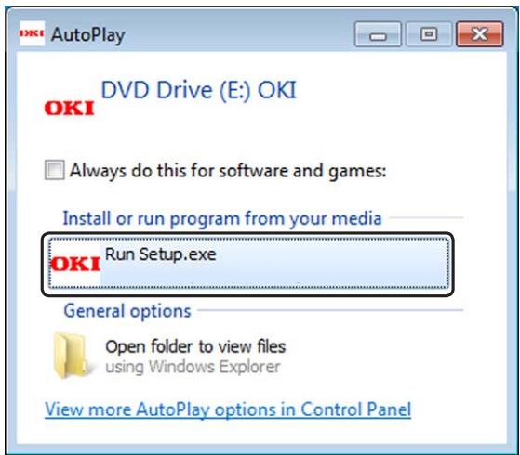The width and height of the screenshot is (520, 455).
Task: Close the AutoPlay dialog
Action: (480, 34)
